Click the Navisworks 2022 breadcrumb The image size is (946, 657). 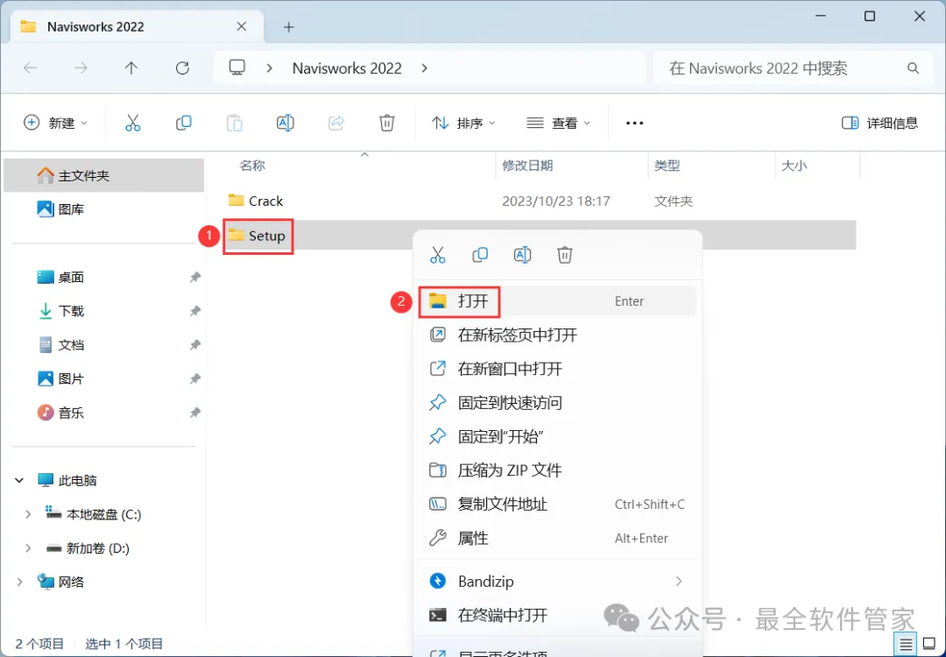pos(347,68)
